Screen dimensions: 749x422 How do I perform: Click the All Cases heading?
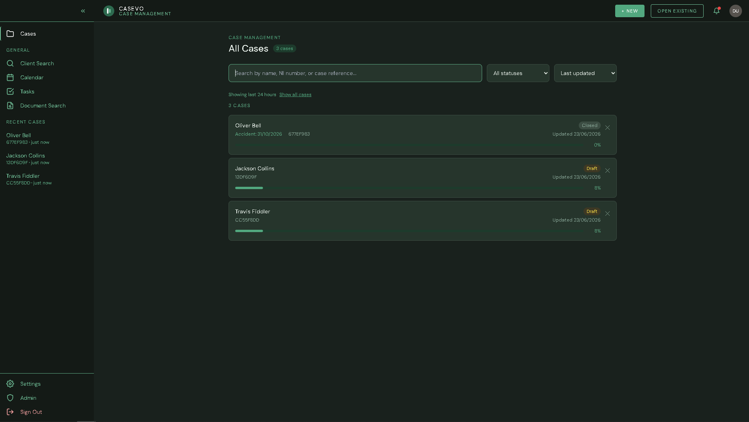click(248, 48)
